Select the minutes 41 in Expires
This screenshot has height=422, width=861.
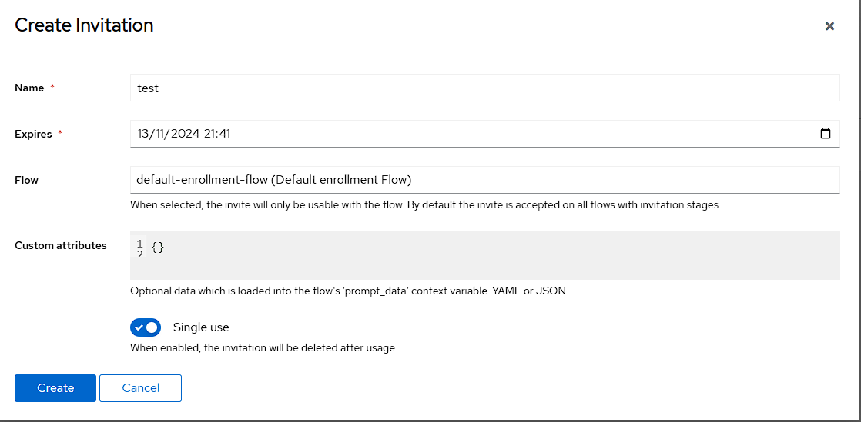[224, 134]
